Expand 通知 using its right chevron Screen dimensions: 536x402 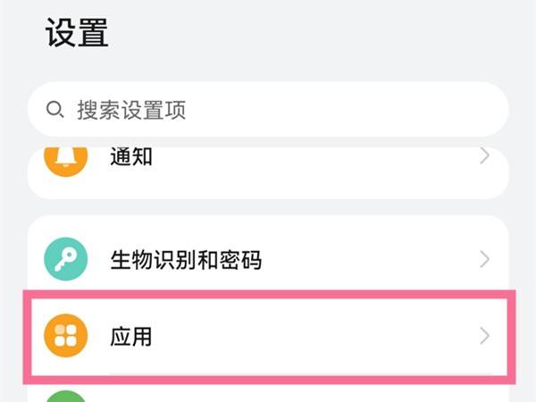click(x=484, y=156)
